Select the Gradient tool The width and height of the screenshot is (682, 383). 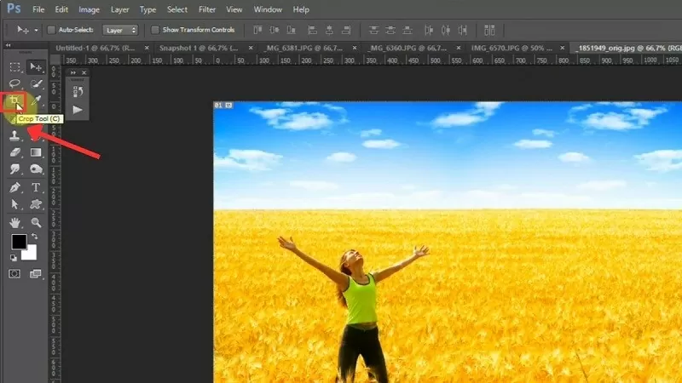point(36,152)
